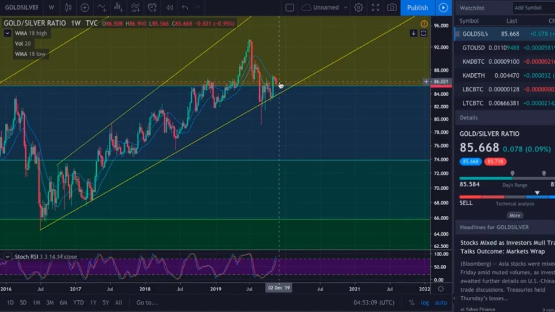Click the orange warning icon on chart
The width and height of the screenshot is (555, 312).
click(x=424, y=24)
